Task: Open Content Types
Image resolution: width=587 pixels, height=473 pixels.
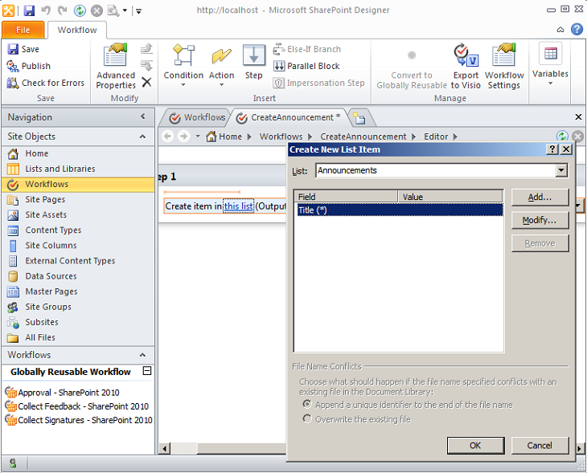Action: pyautogui.click(x=78, y=230)
